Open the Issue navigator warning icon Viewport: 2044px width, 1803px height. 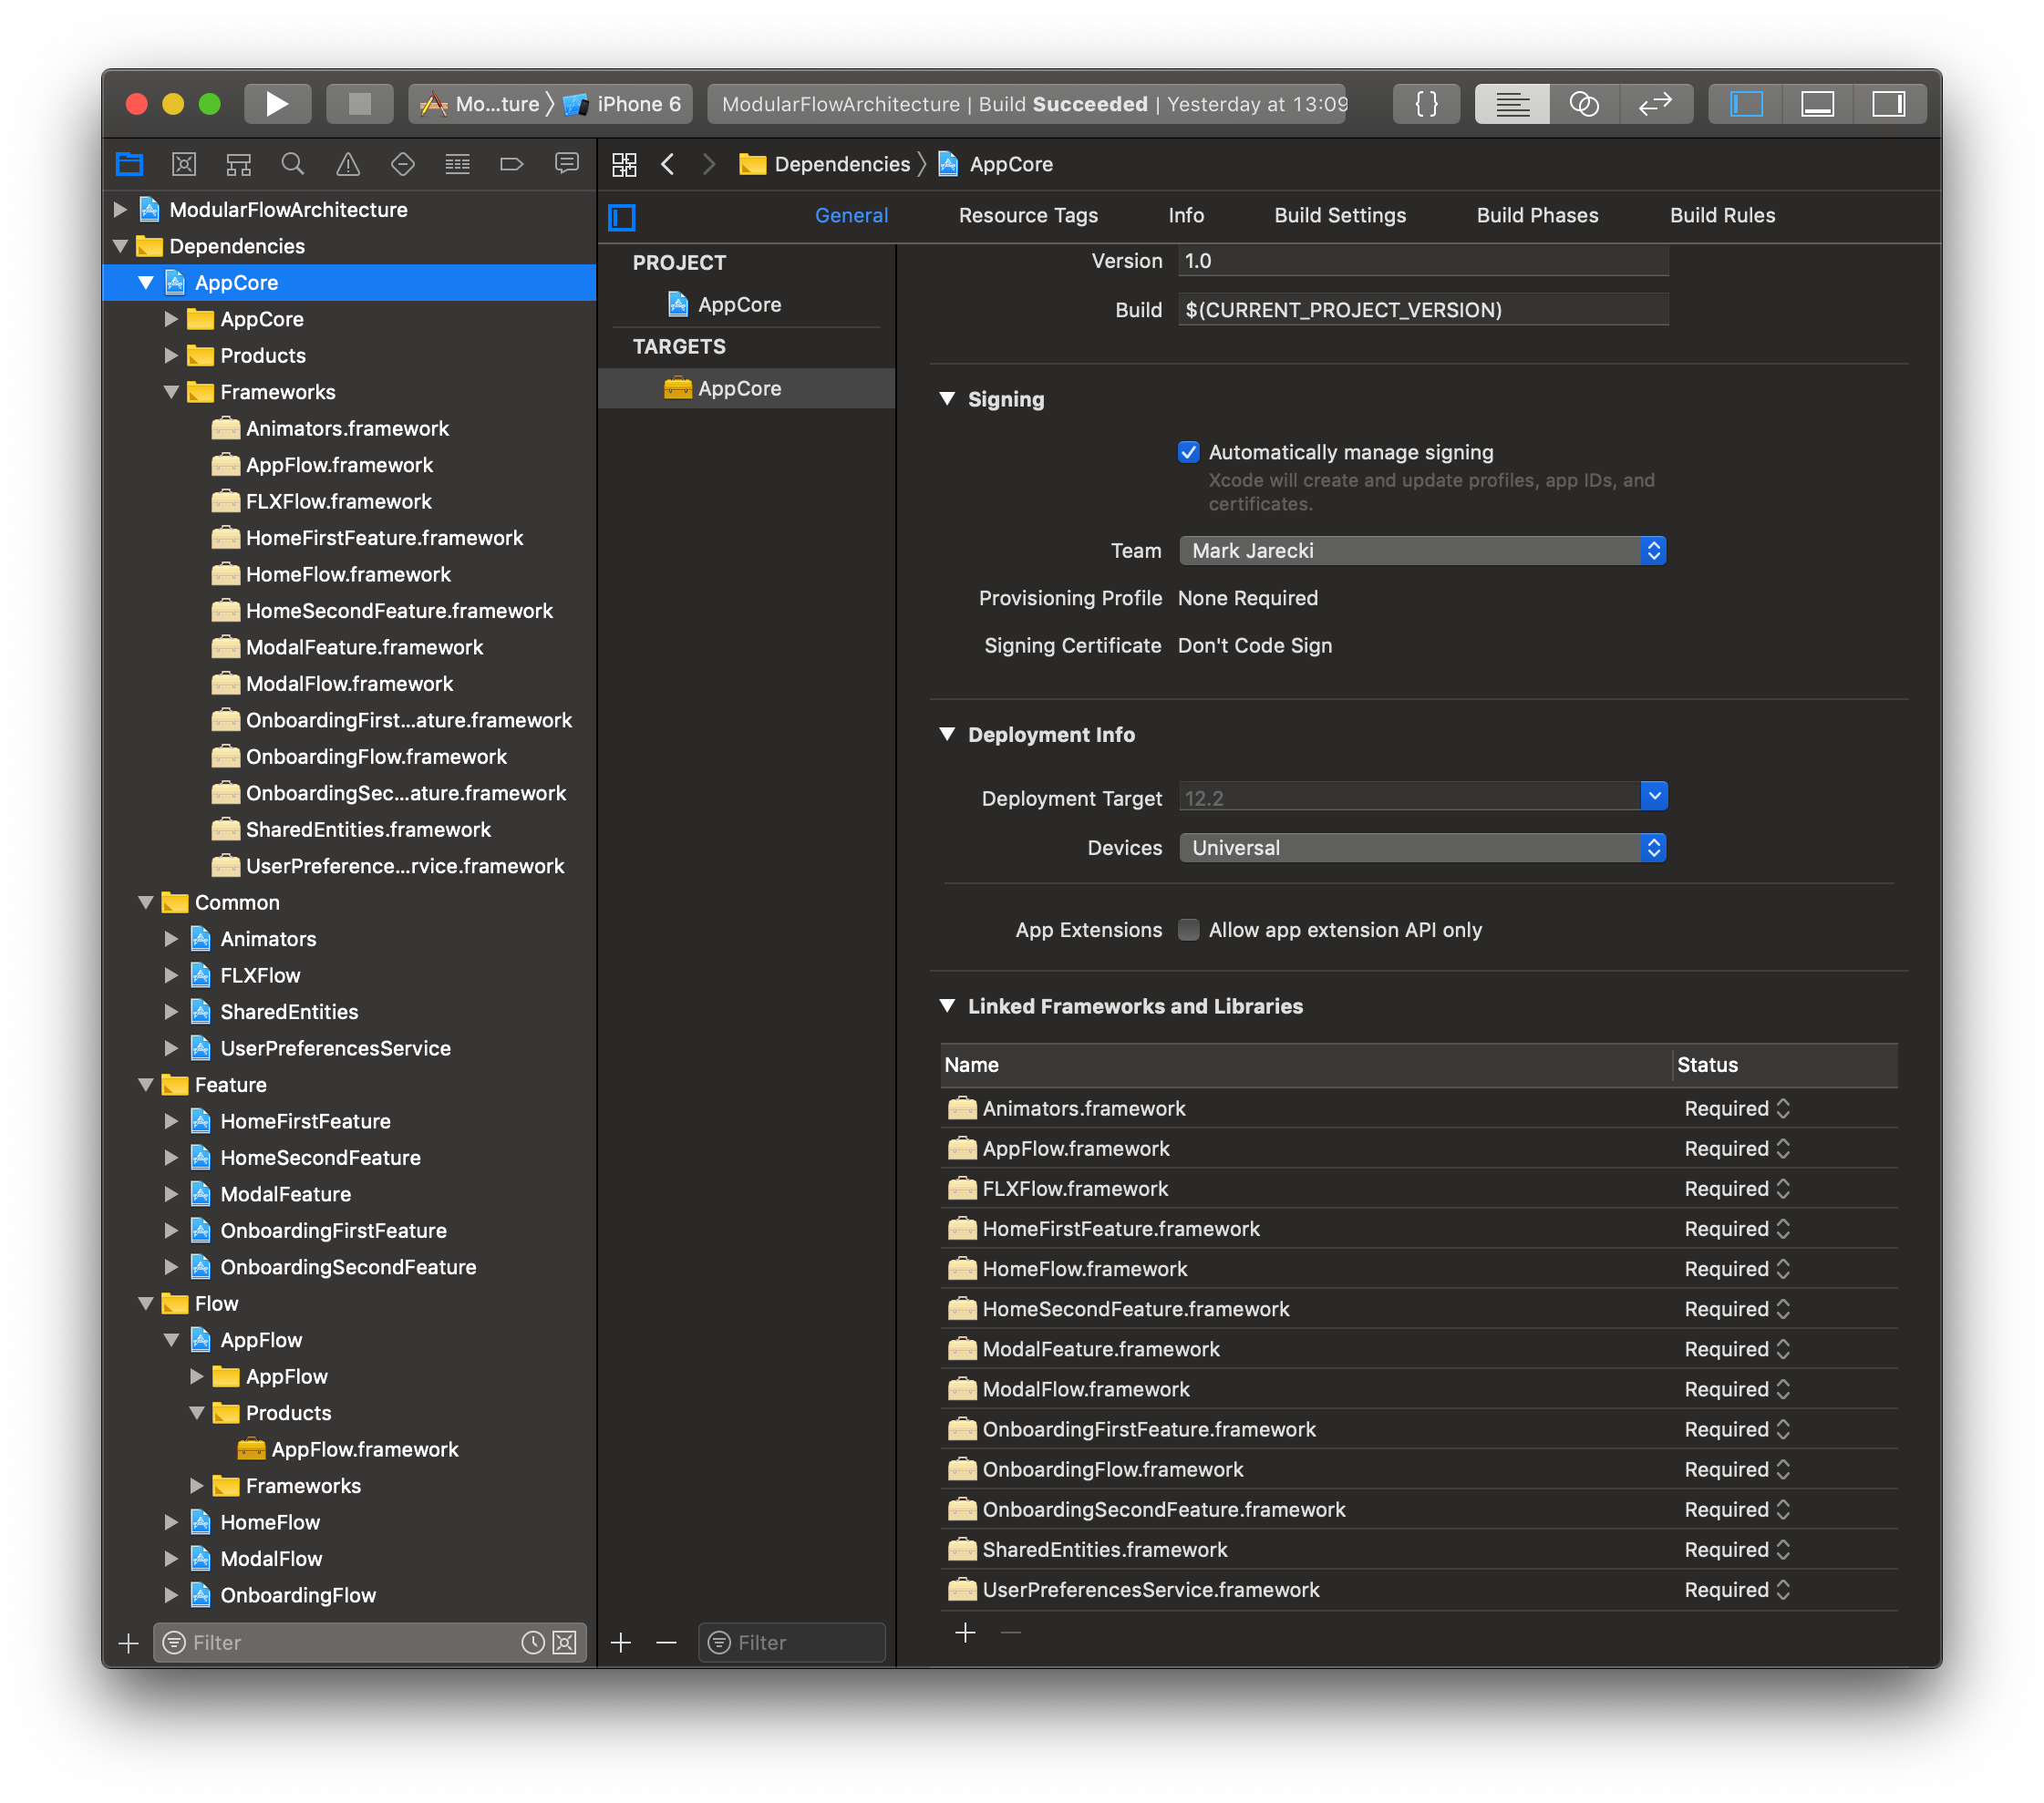pos(347,163)
